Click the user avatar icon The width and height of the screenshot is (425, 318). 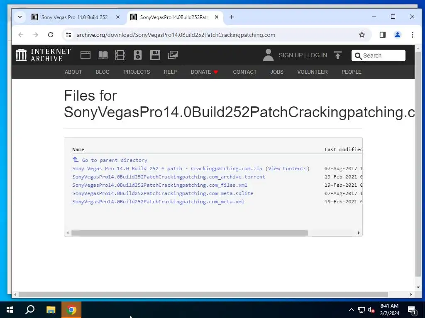(x=268, y=55)
